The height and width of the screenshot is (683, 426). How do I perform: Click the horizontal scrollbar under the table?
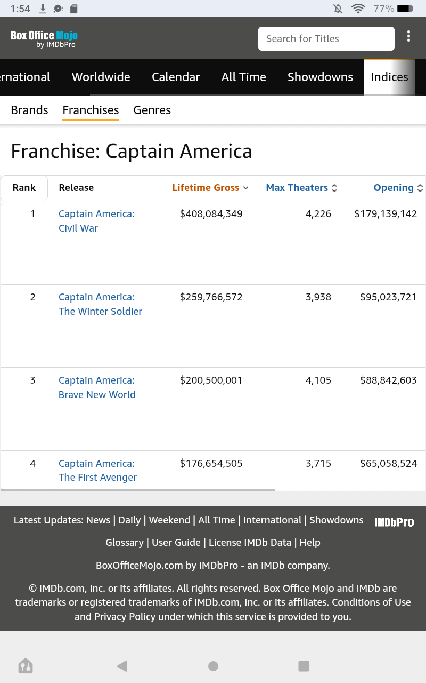[x=138, y=490]
